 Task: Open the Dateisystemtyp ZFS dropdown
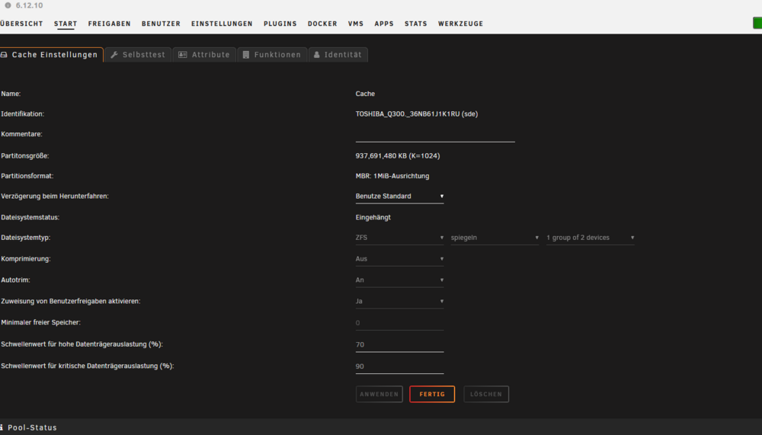tap(399, 238)
